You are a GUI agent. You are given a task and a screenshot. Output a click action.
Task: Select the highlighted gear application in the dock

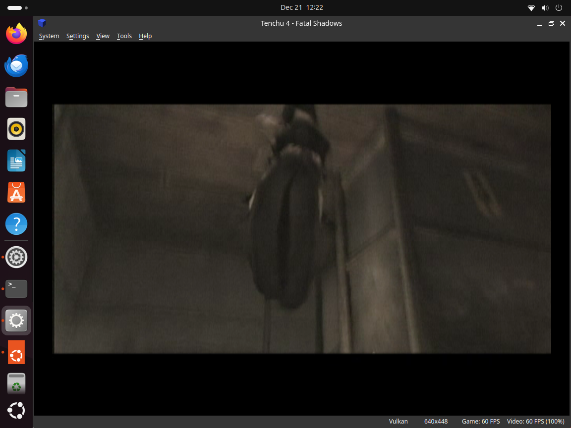(16, 321)
